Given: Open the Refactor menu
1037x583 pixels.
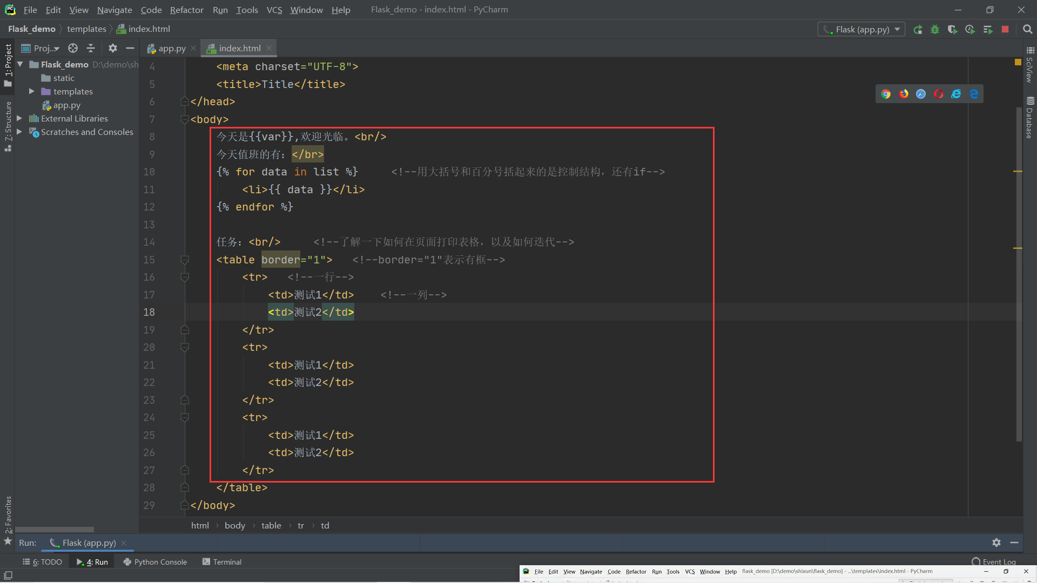Looking at the screenshot, I should pos(186,10).
